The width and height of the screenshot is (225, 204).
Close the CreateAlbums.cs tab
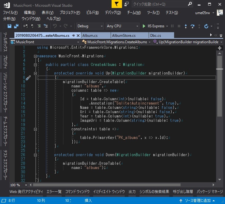78,36
